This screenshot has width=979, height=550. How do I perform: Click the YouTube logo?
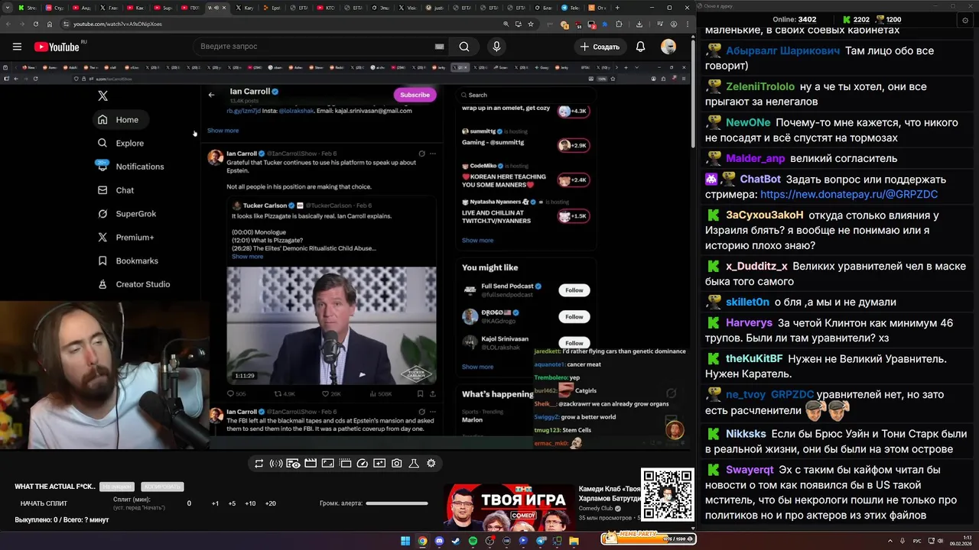[x=57, y=47]
